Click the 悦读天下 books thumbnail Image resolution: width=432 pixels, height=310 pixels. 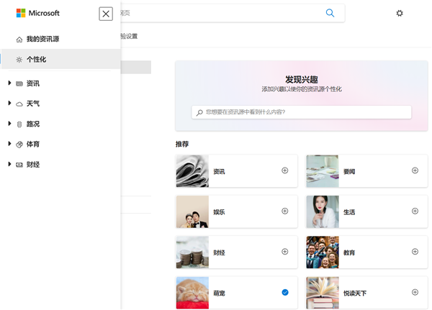322,293
